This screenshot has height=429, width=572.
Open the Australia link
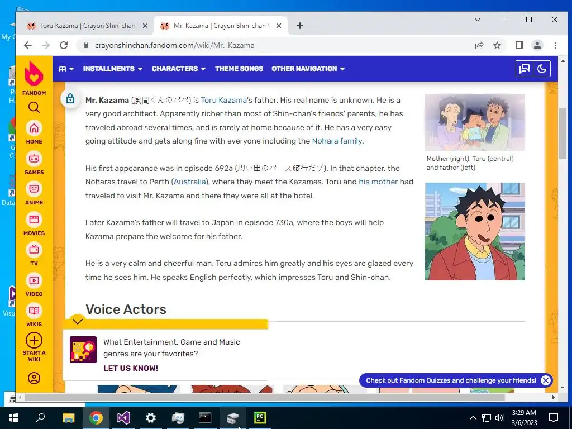point(190,182)
